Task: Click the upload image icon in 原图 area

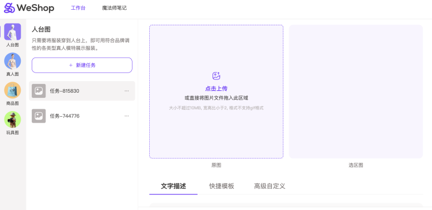Action: point(216,76)
